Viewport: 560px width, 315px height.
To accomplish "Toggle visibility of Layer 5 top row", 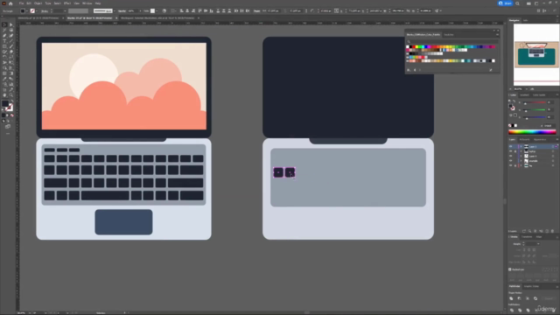I will click(510, 147).
